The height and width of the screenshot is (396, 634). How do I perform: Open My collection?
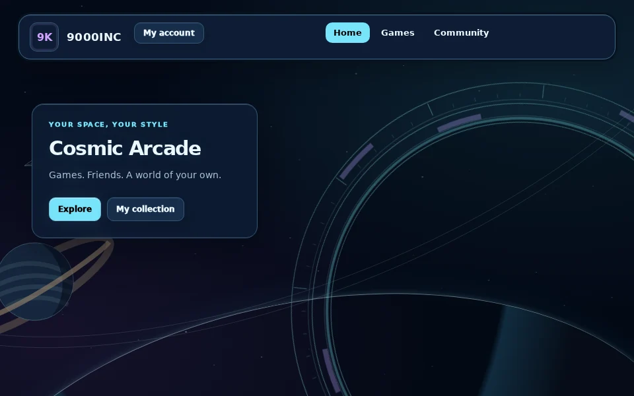[x=145, y=209]
